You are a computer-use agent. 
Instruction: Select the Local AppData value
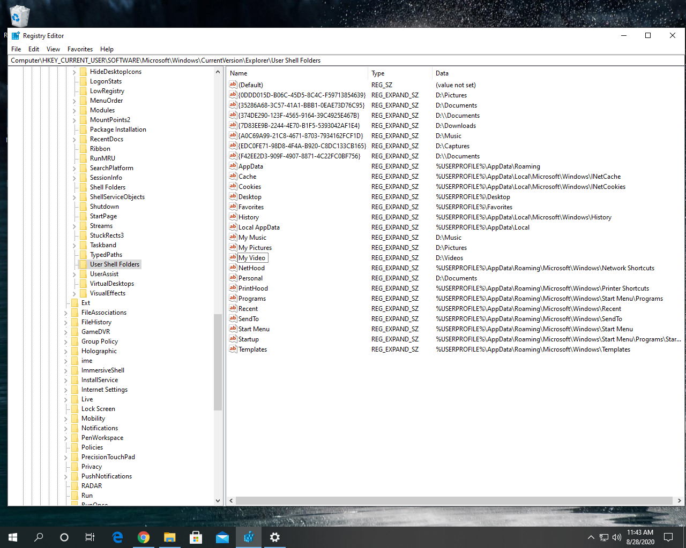[x=259, y=227]
